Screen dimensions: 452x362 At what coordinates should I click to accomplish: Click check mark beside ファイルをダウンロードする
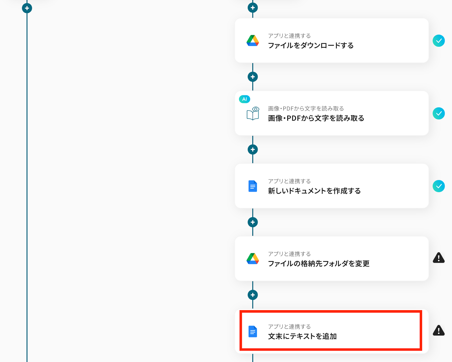click(439, 41)
